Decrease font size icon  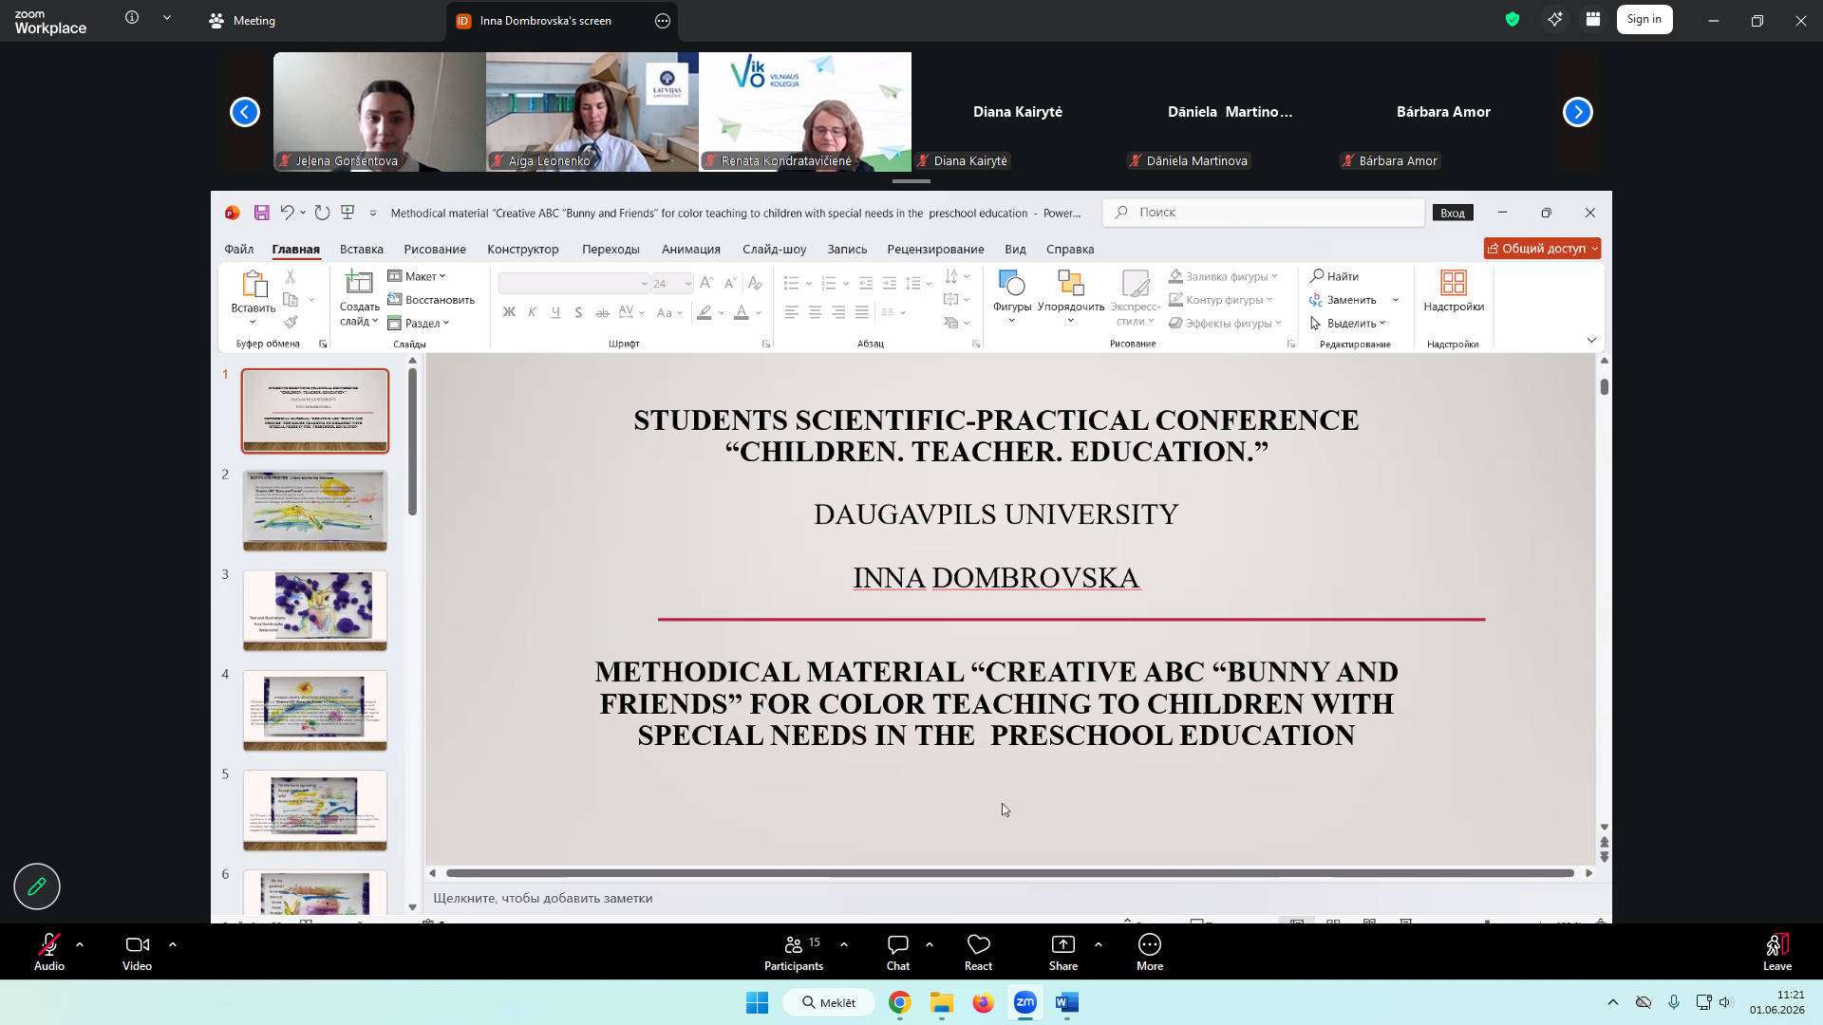pos(729,283)
